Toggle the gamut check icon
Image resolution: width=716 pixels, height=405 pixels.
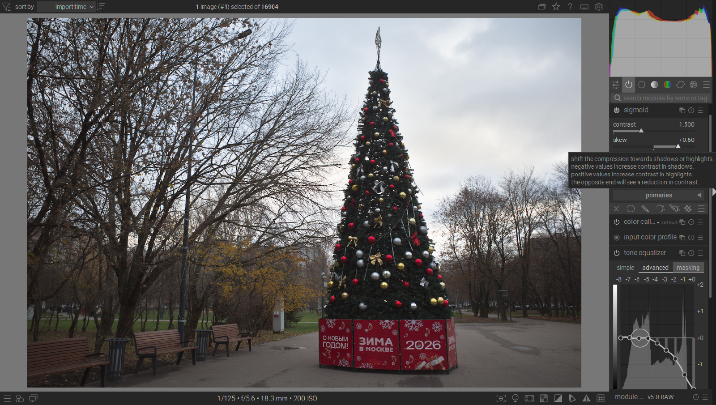[586, 398]
